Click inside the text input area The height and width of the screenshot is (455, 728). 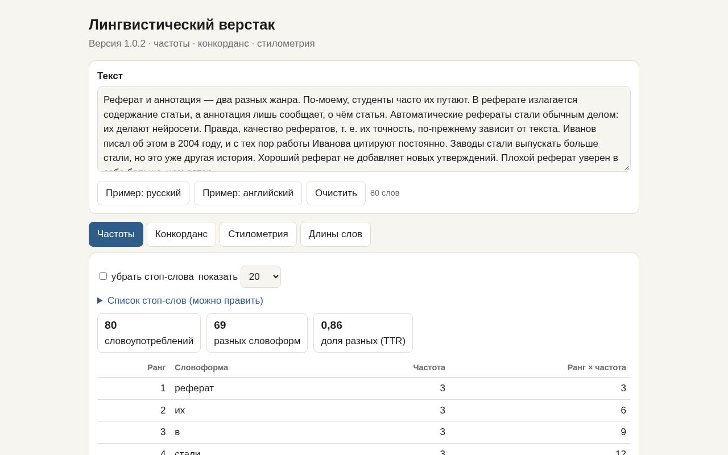(364, 129)
